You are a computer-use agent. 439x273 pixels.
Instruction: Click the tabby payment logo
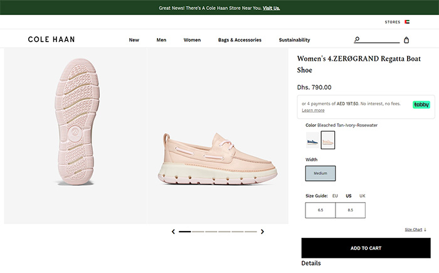[x=421, y=105]
